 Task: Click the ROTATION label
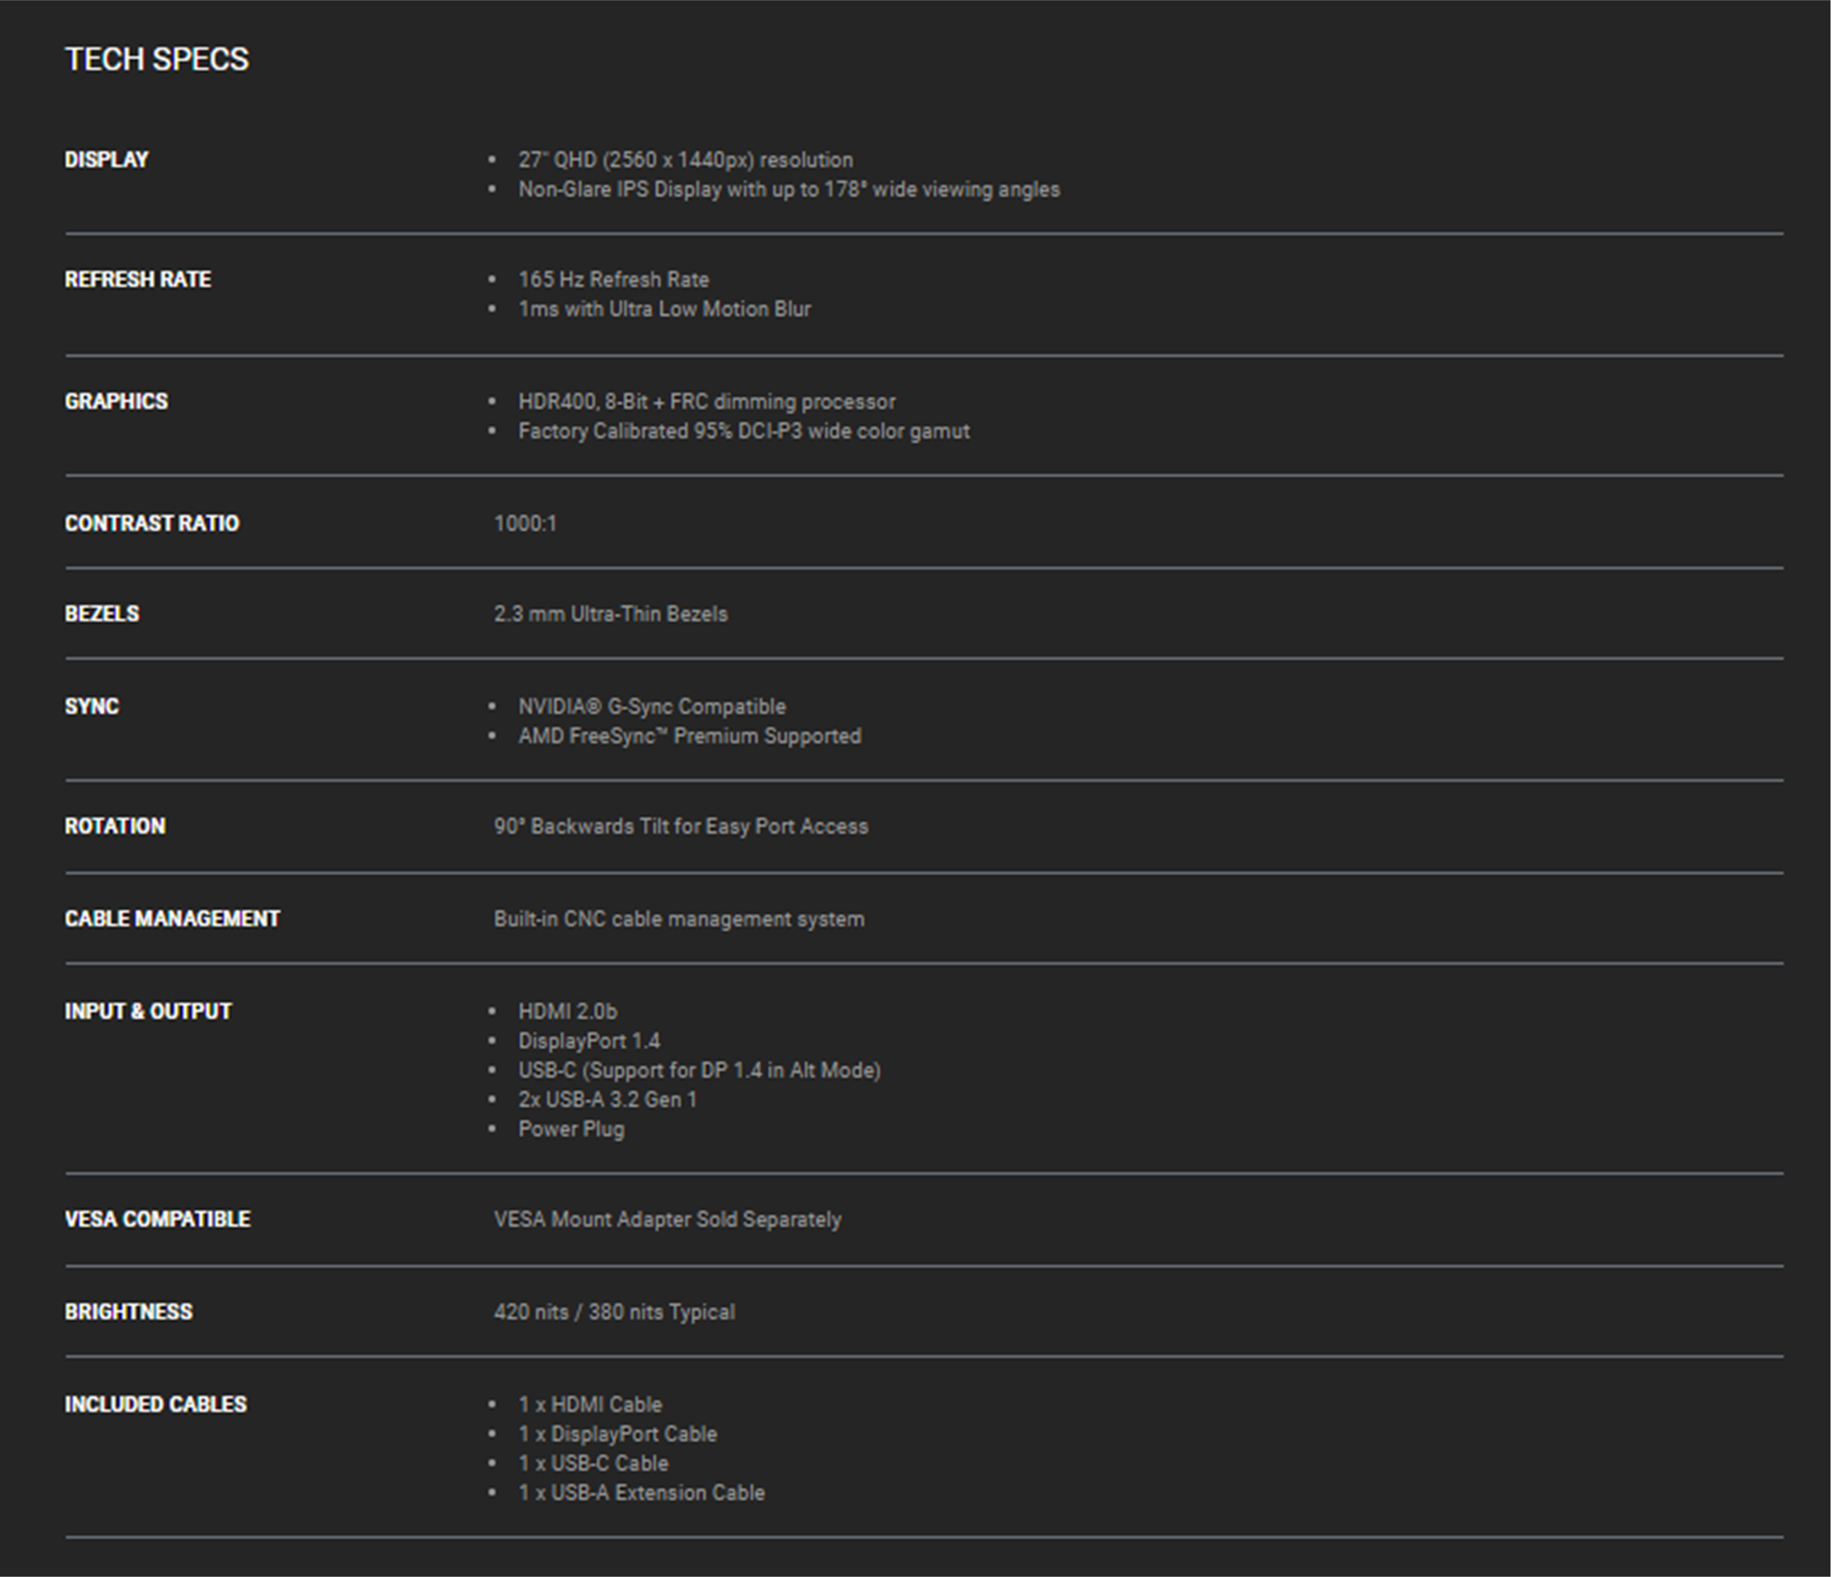115,826
